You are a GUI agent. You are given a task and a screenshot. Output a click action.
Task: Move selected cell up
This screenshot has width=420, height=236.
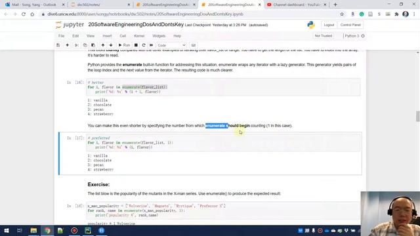[103, 45]
